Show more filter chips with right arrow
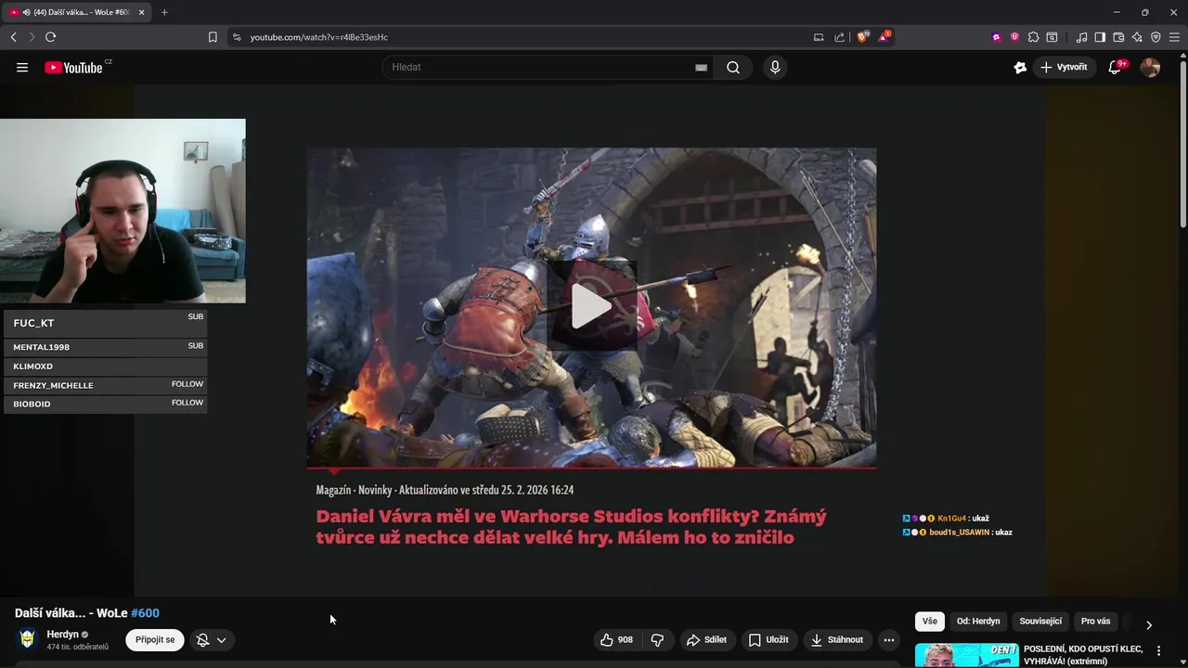The height and width of the screenshot is (668, 1188). pyautogui.click(x=1149, y=624)
